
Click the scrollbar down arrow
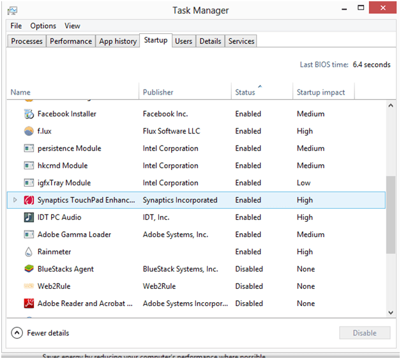[390, 312]
